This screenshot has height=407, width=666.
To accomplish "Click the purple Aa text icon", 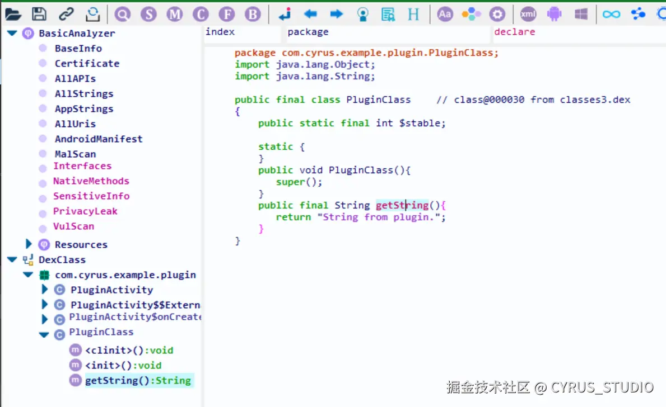I will [445, 15].
